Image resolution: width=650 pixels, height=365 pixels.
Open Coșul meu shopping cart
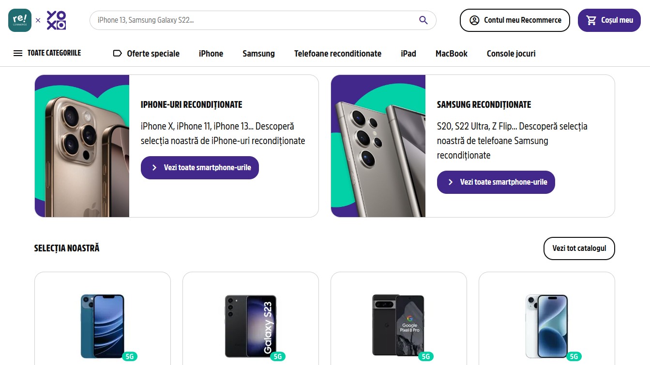click(609, 20)
